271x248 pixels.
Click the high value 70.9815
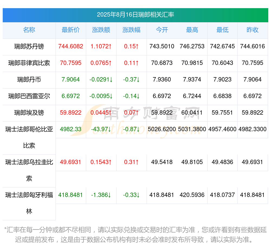pos(192,63)
